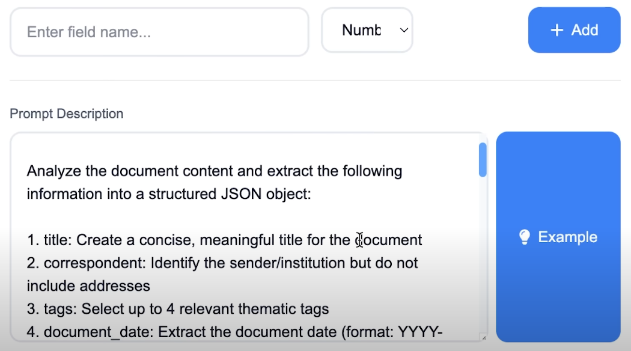Place cursor on the 'include addresses' line

88,286
